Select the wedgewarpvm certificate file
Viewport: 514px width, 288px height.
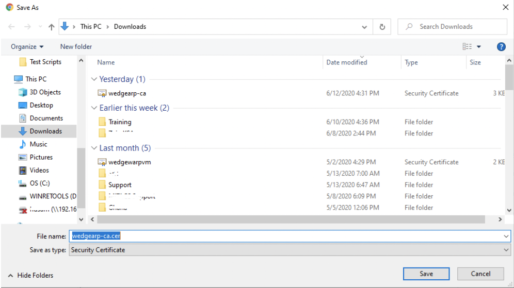129,162
